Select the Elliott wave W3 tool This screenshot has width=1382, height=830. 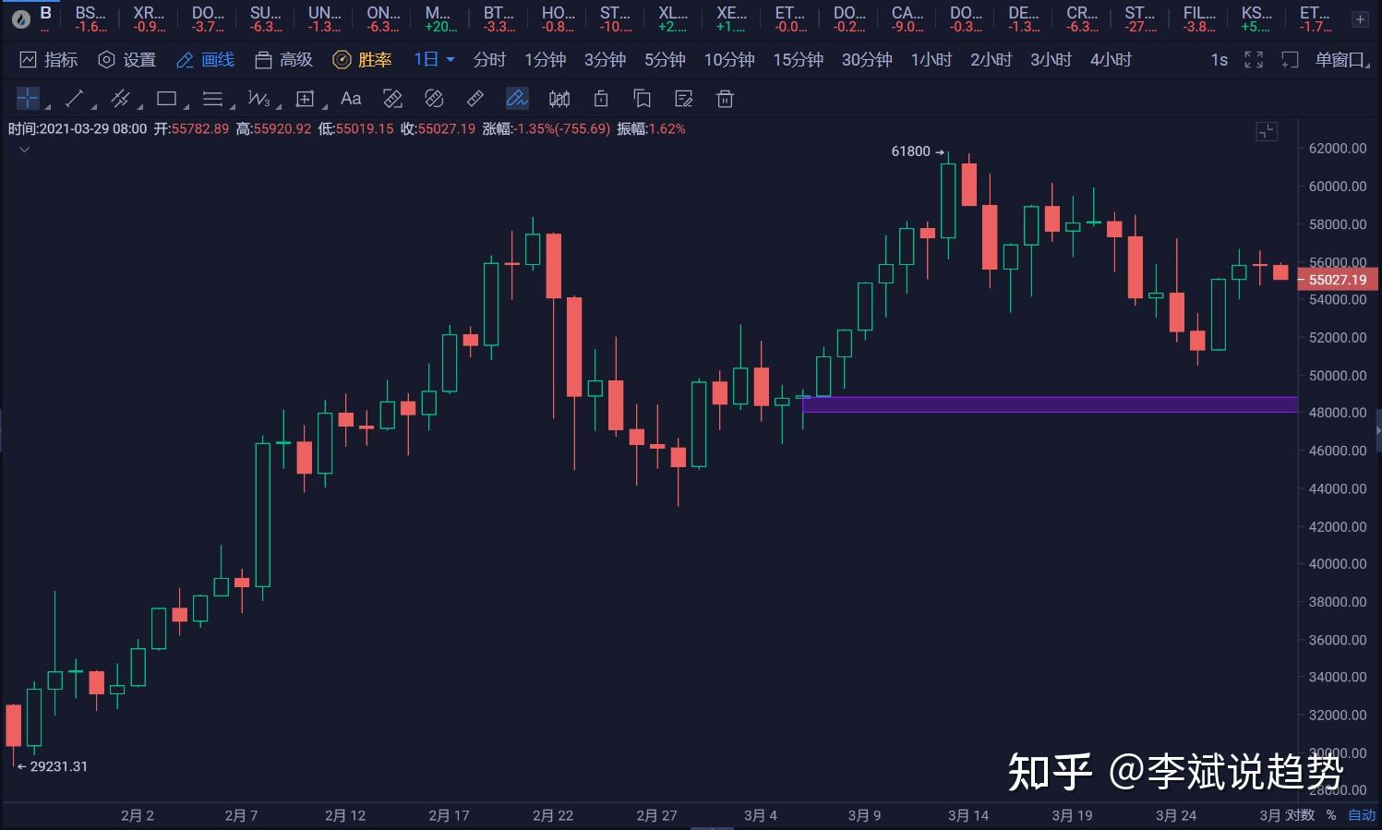(x=259, y=99)
